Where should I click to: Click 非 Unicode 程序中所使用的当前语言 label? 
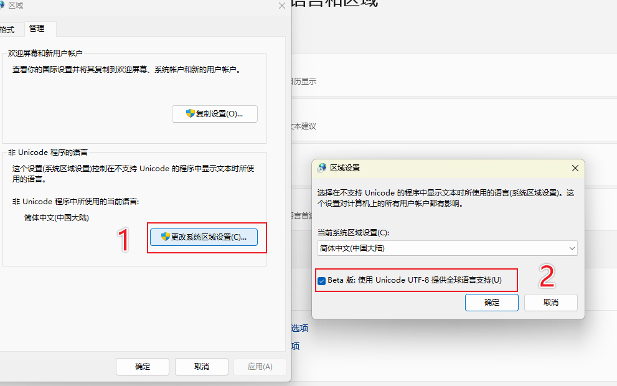(x=75, y=202)
